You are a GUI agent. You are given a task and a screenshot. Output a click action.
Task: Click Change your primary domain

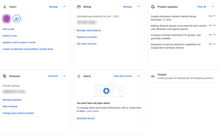tap(18, 113)
